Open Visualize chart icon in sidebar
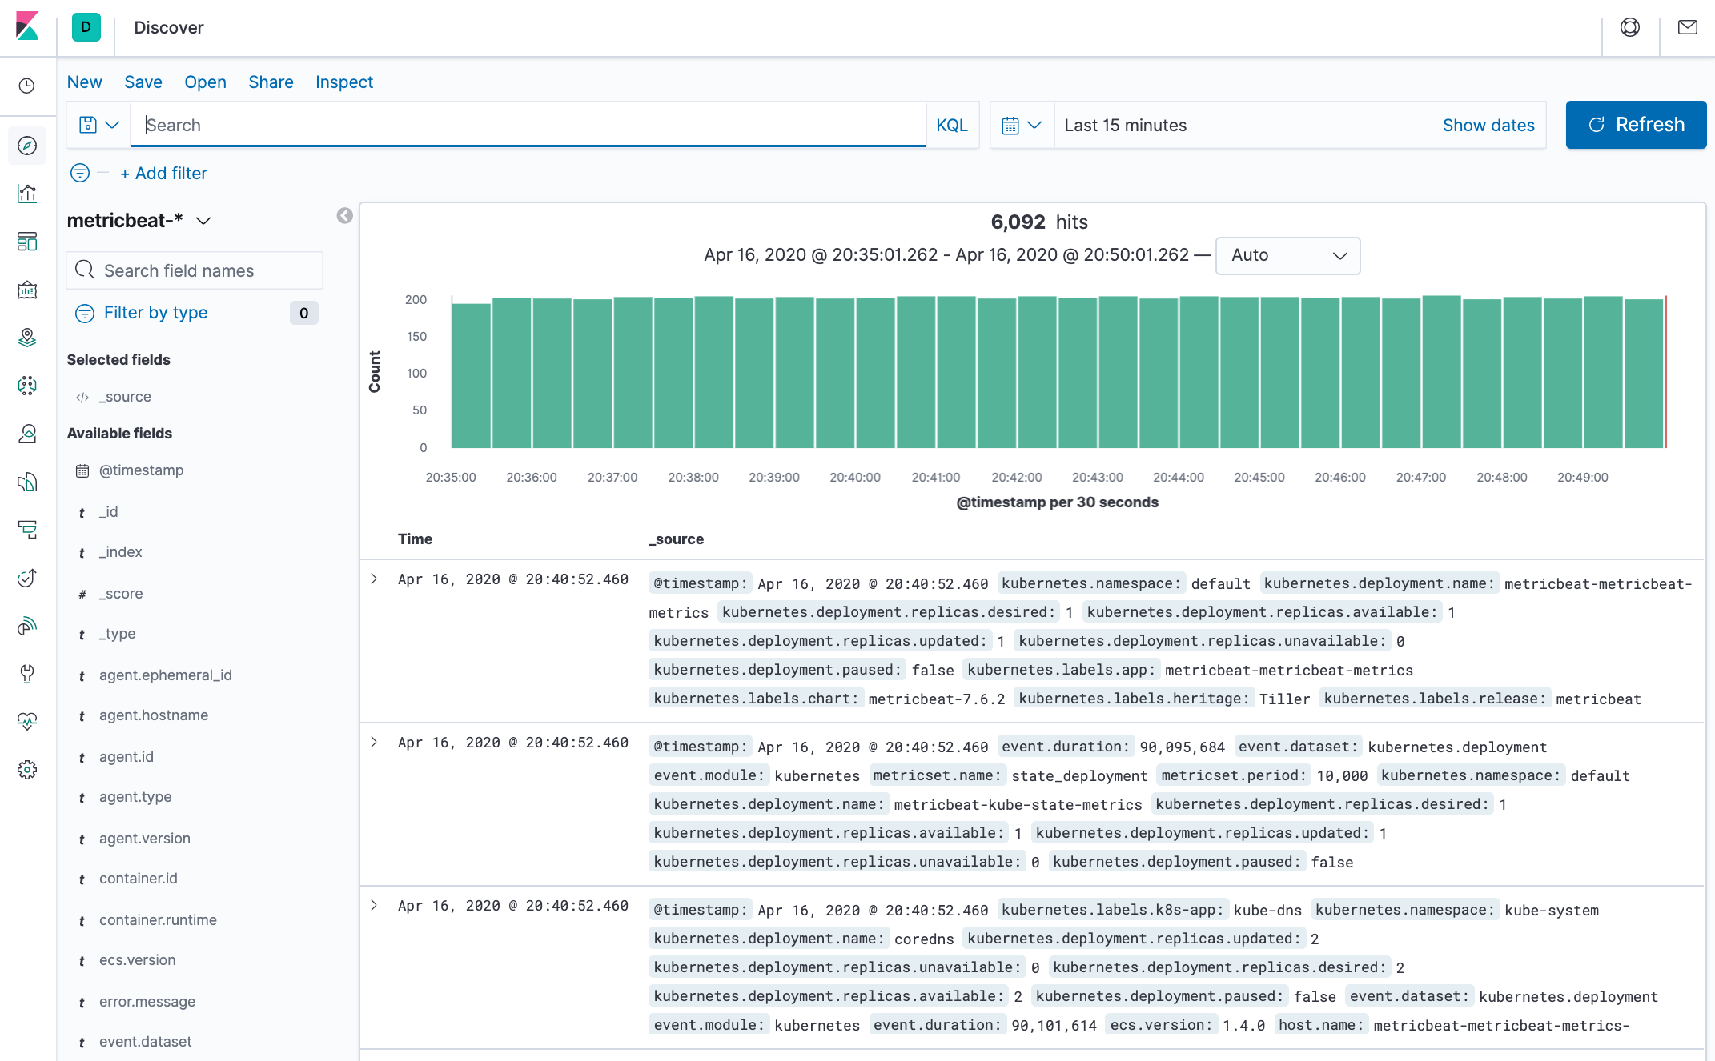 [27, 194]
